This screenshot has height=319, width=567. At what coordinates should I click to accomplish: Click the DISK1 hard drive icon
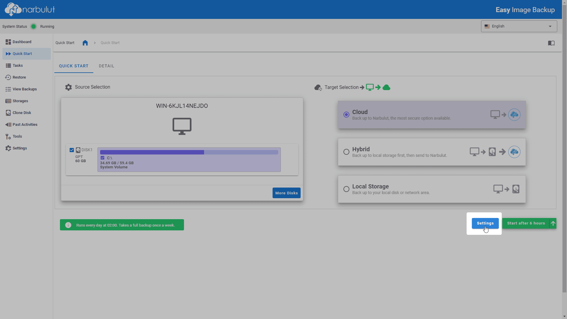pos(78,150)
